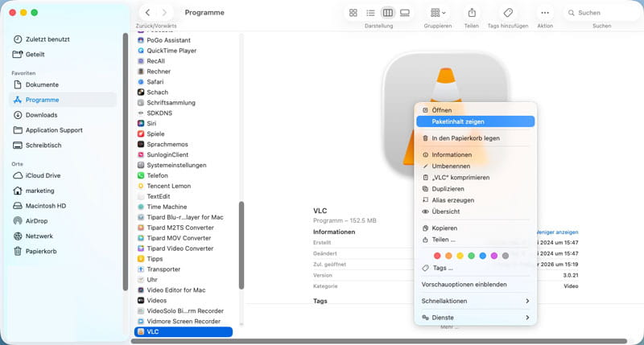Choose Umbenennen from context menu

476,166
